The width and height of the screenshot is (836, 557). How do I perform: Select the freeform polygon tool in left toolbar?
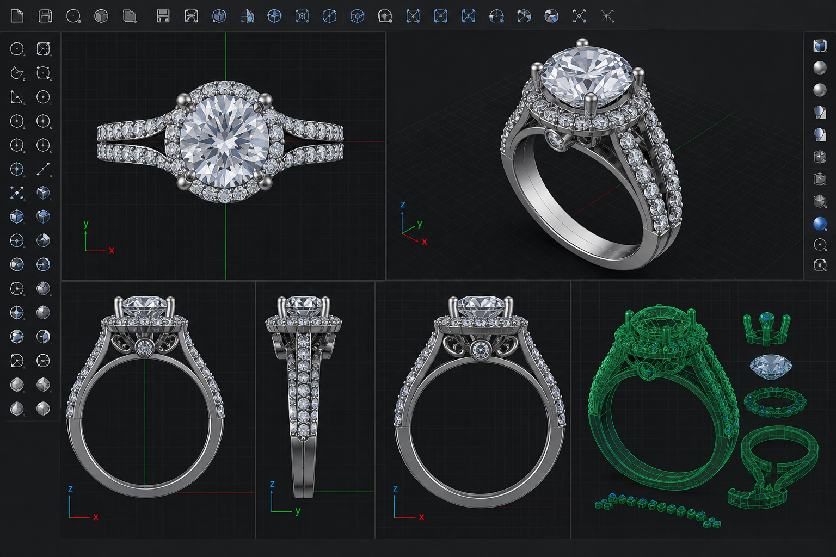[x=17, y=73]
